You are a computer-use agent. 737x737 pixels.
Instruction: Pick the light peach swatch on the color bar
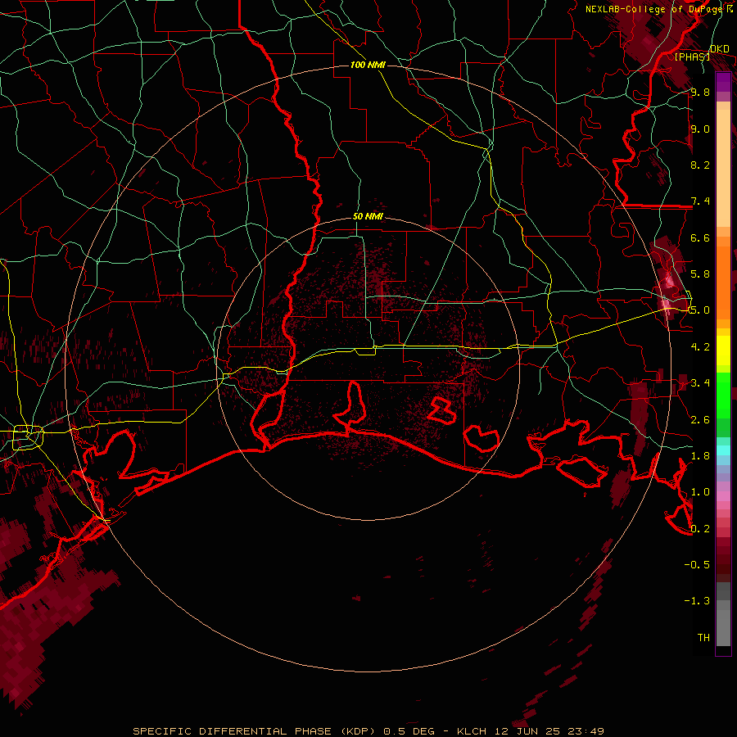point(723,170)
